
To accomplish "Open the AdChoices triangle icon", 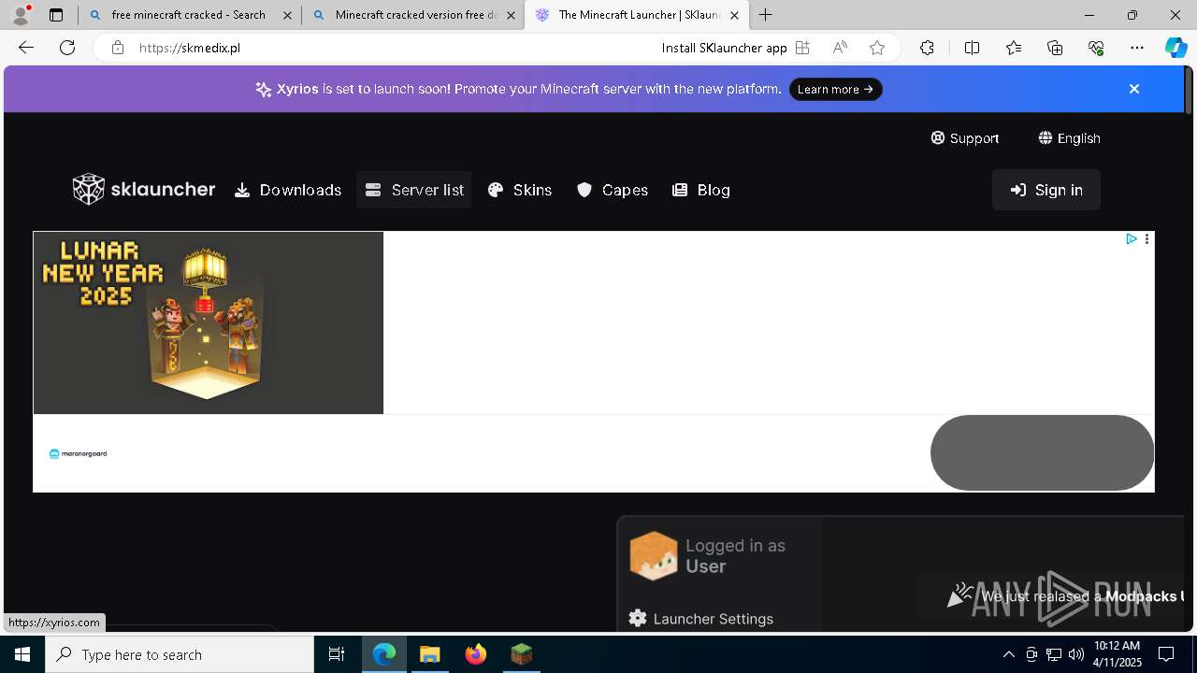I will tap(1132, 239).
